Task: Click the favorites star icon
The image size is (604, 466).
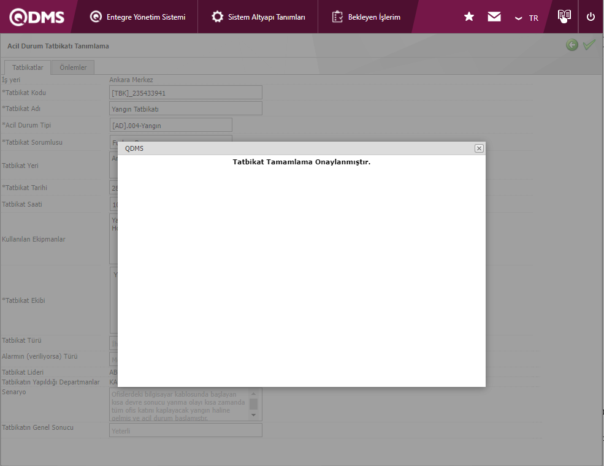Action: [469, 17]
